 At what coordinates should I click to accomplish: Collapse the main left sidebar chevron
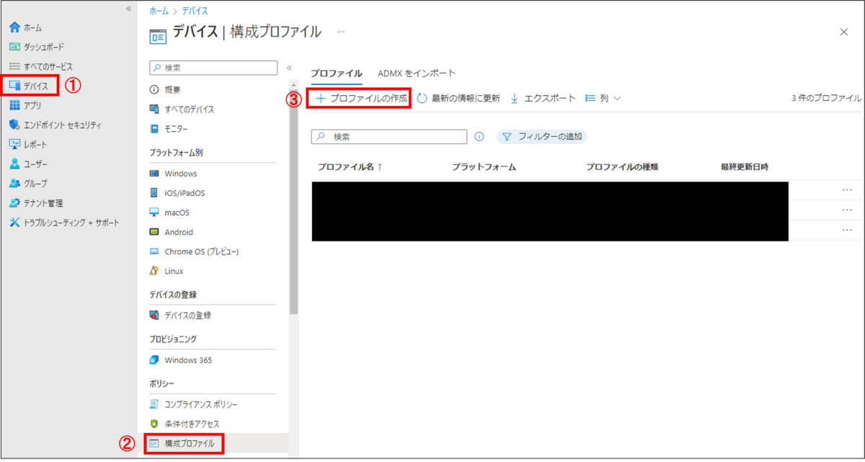pos(129,9)
